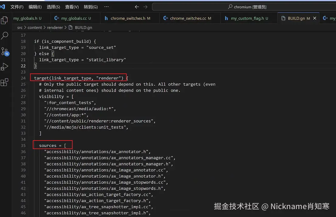Click the "//content/app:*" entry
The image size is (336, 217).
pos(66,115)
